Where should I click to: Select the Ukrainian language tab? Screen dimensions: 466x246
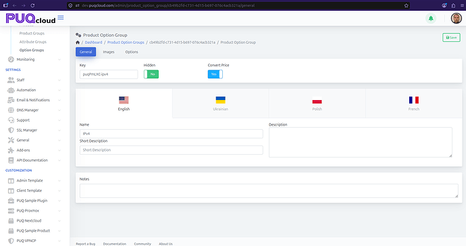tap(221, 103)
